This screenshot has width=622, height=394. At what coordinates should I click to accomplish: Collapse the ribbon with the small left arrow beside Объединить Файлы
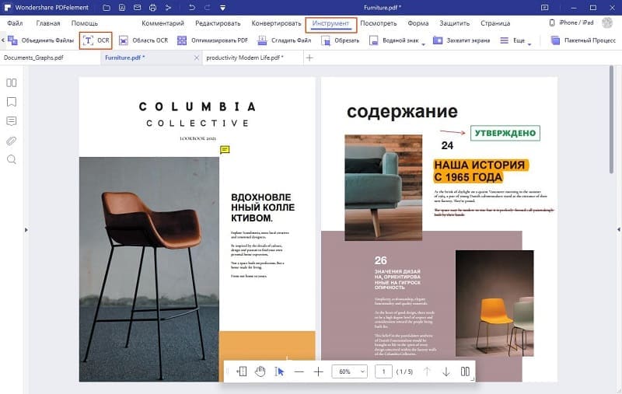(3, 40)
